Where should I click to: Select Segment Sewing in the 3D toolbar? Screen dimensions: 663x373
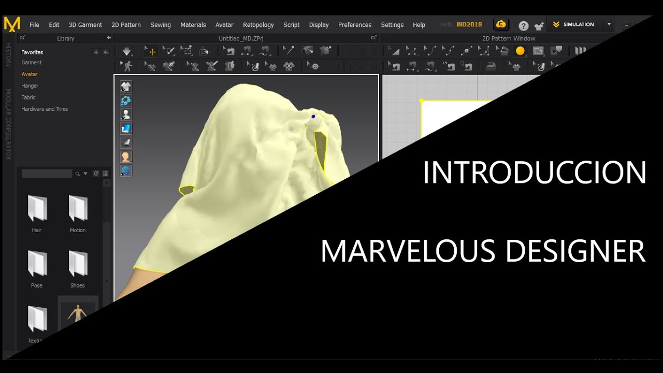pos(247,51)
